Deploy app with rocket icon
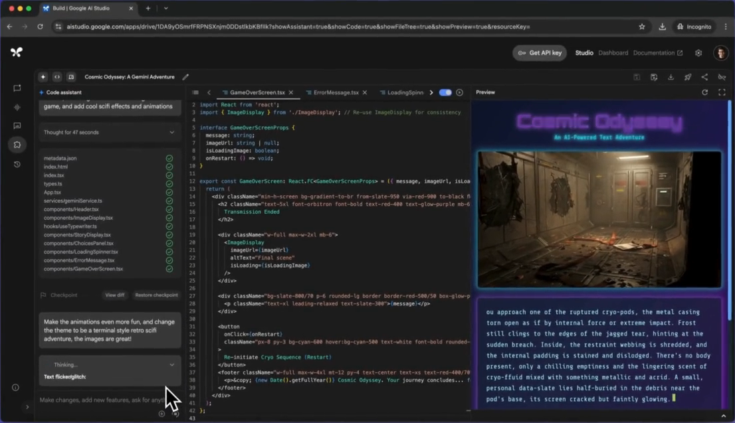This screenshot has width=735, height=423. (x=688, y=77)
